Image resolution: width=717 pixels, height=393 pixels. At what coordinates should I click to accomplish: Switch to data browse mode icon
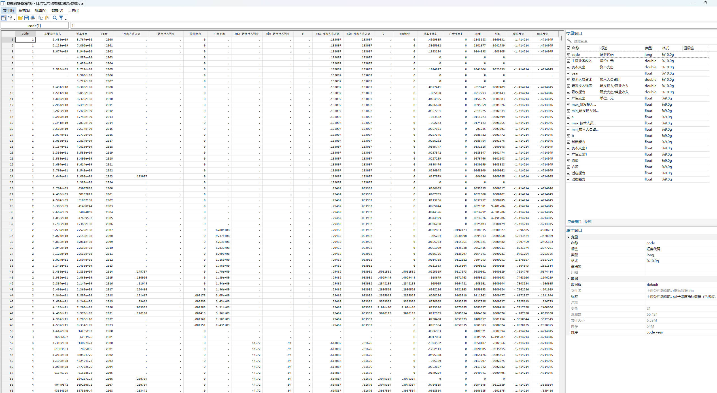[x=10, y=18]
